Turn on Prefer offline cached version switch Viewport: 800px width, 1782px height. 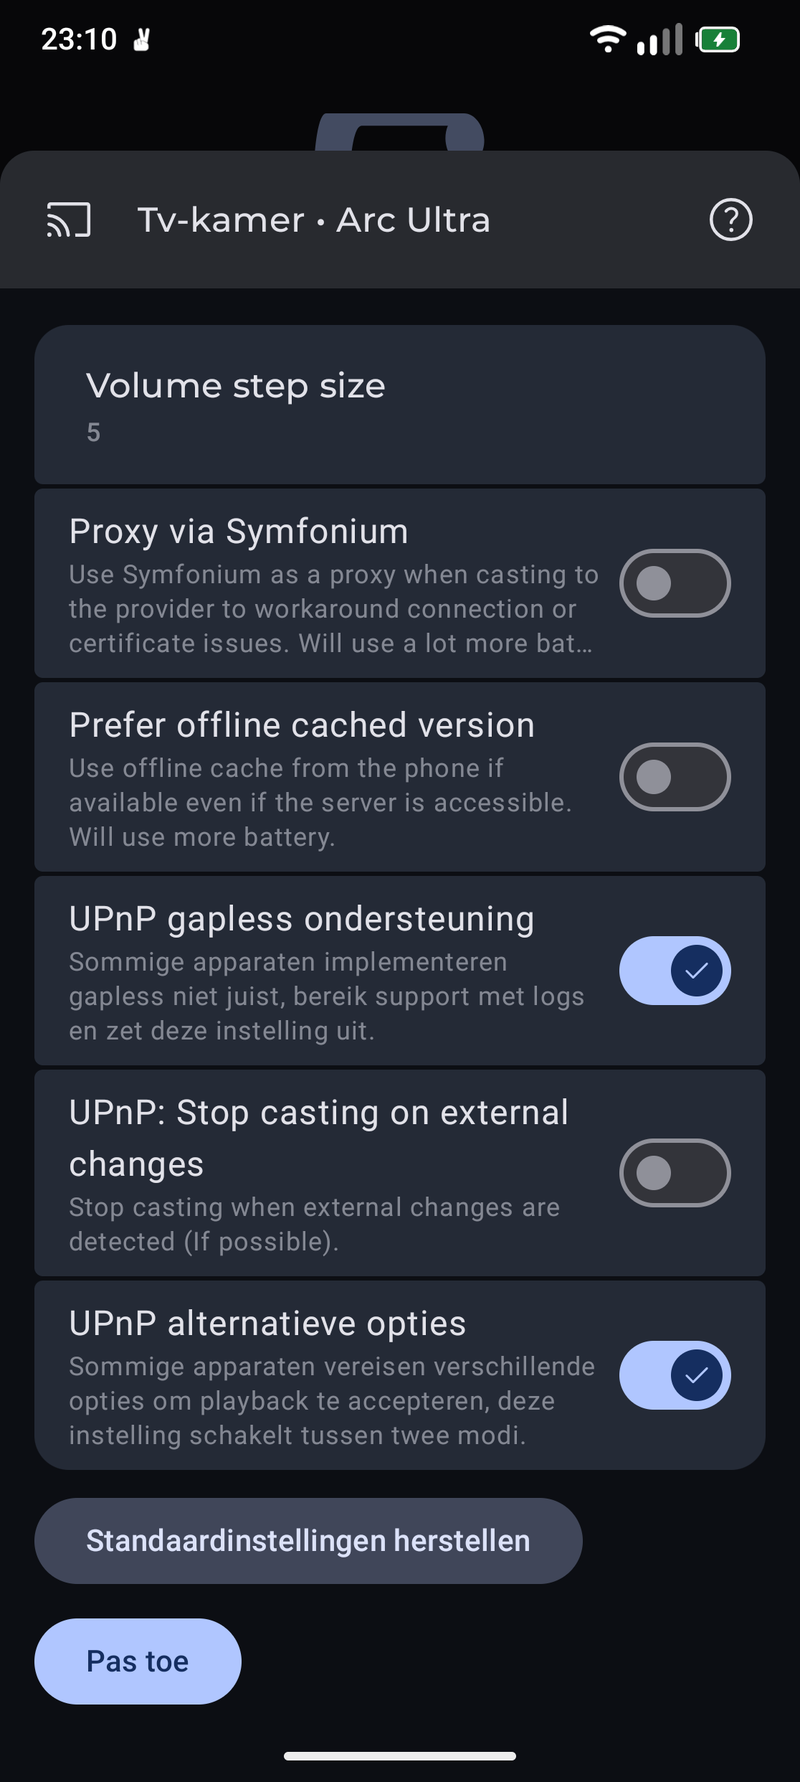[x=675, y=777]
